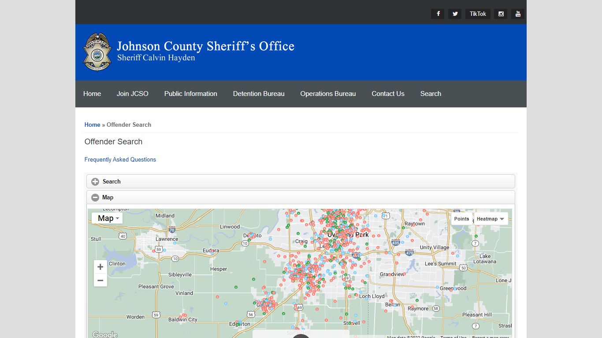The height and width of the screenshot is (338, 602).
Task: Click the Linwood map label
Action: click(x=230, y=227)
